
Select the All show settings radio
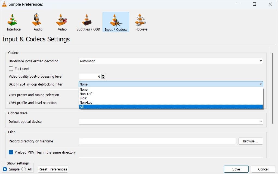tap(24, 169)
